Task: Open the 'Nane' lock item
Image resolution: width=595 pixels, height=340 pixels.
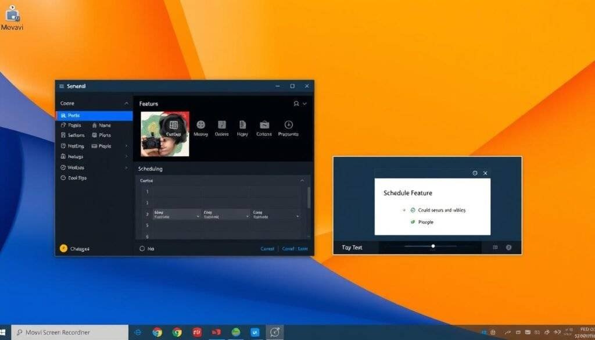Action: (101, 125)
